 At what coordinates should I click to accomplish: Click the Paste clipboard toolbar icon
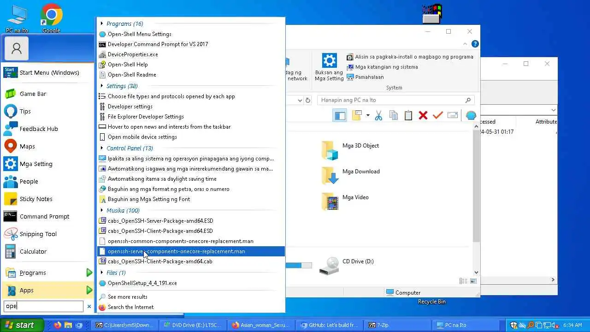coord(408,115)
